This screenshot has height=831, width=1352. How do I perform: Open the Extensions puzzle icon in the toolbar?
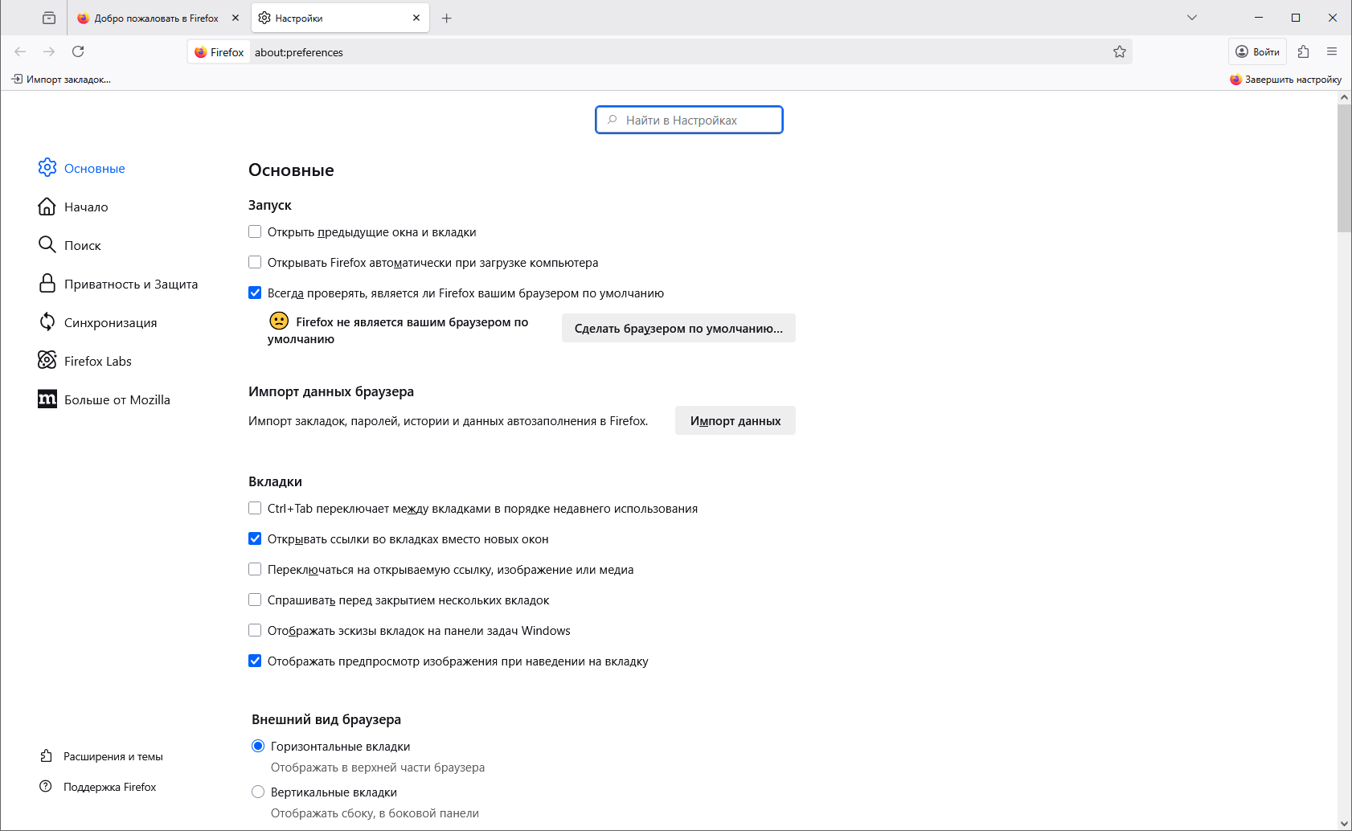(x=1303, y=51)
